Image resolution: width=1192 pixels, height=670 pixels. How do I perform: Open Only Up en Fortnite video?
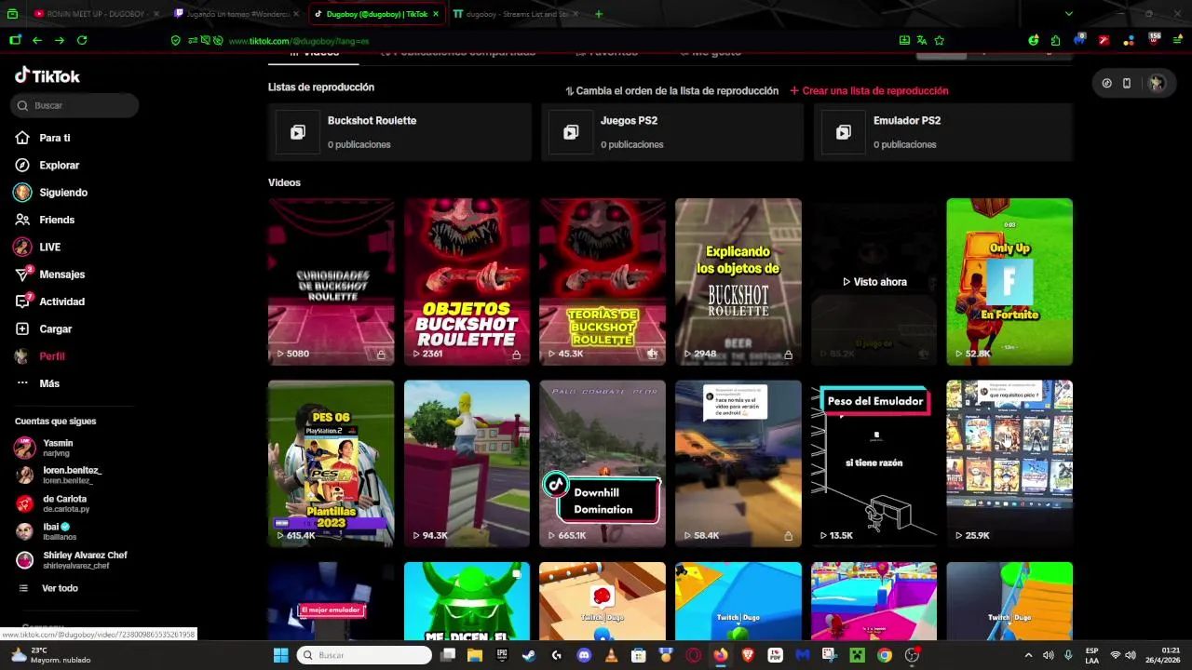pyautogui.click(x=1009, y=281)
